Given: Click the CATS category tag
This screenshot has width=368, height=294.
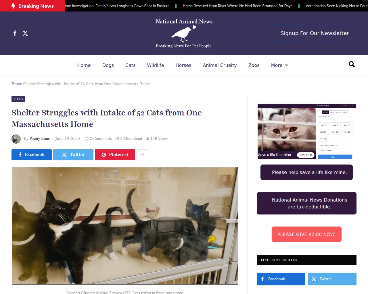Looking at the screenshot, I should pyautogui.click(x=18, y=99).
